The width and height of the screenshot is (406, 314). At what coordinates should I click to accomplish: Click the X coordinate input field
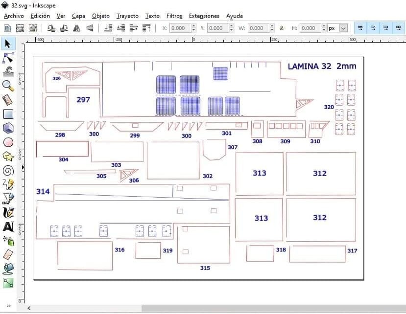click(x=178, y=28)
